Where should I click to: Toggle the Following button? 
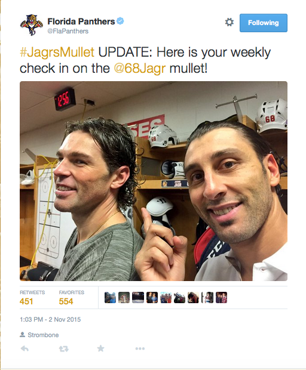(264, 23)
